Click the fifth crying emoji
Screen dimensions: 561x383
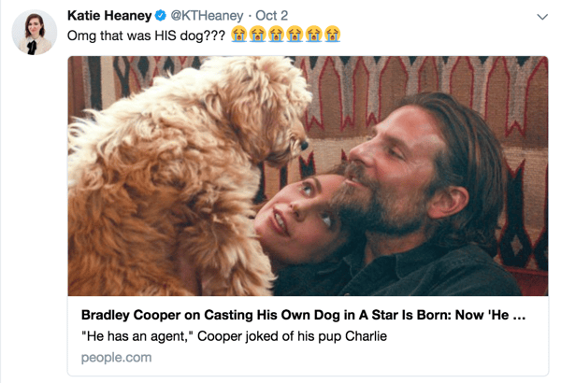(x=313, y=35)
